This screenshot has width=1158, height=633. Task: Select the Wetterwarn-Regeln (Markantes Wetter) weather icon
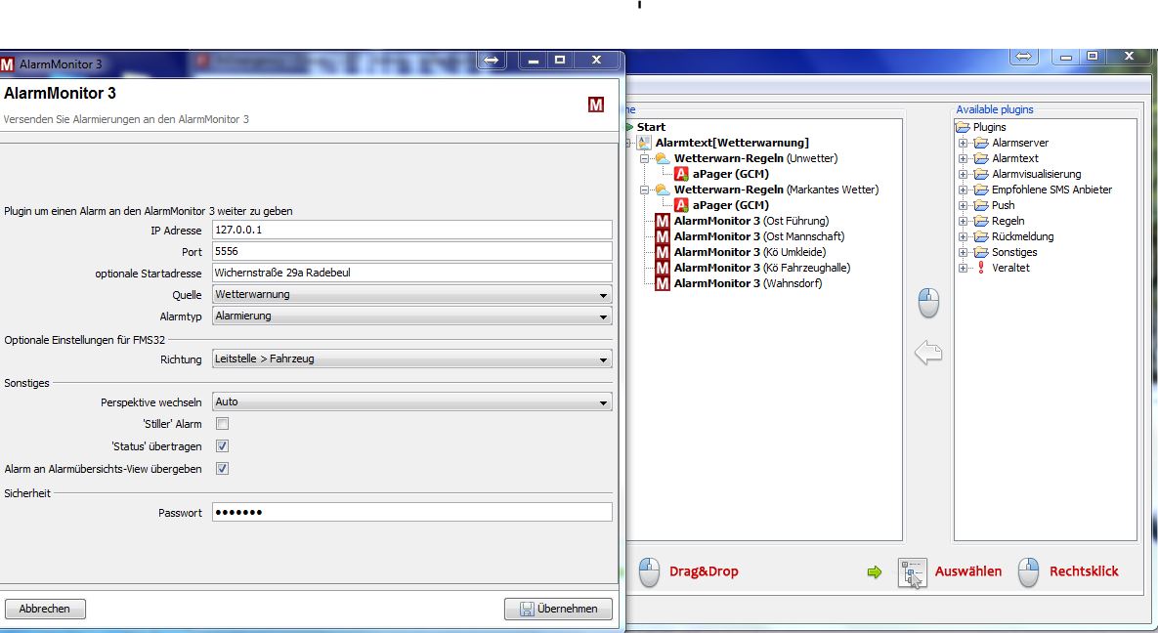663,190
